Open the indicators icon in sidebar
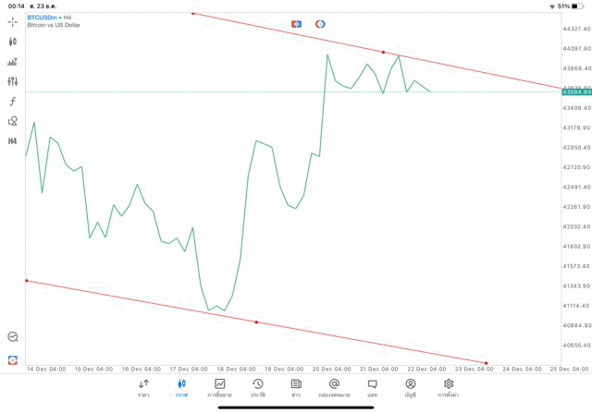The height and width of the screenshot is (413, 592). [x=12, y=62]
